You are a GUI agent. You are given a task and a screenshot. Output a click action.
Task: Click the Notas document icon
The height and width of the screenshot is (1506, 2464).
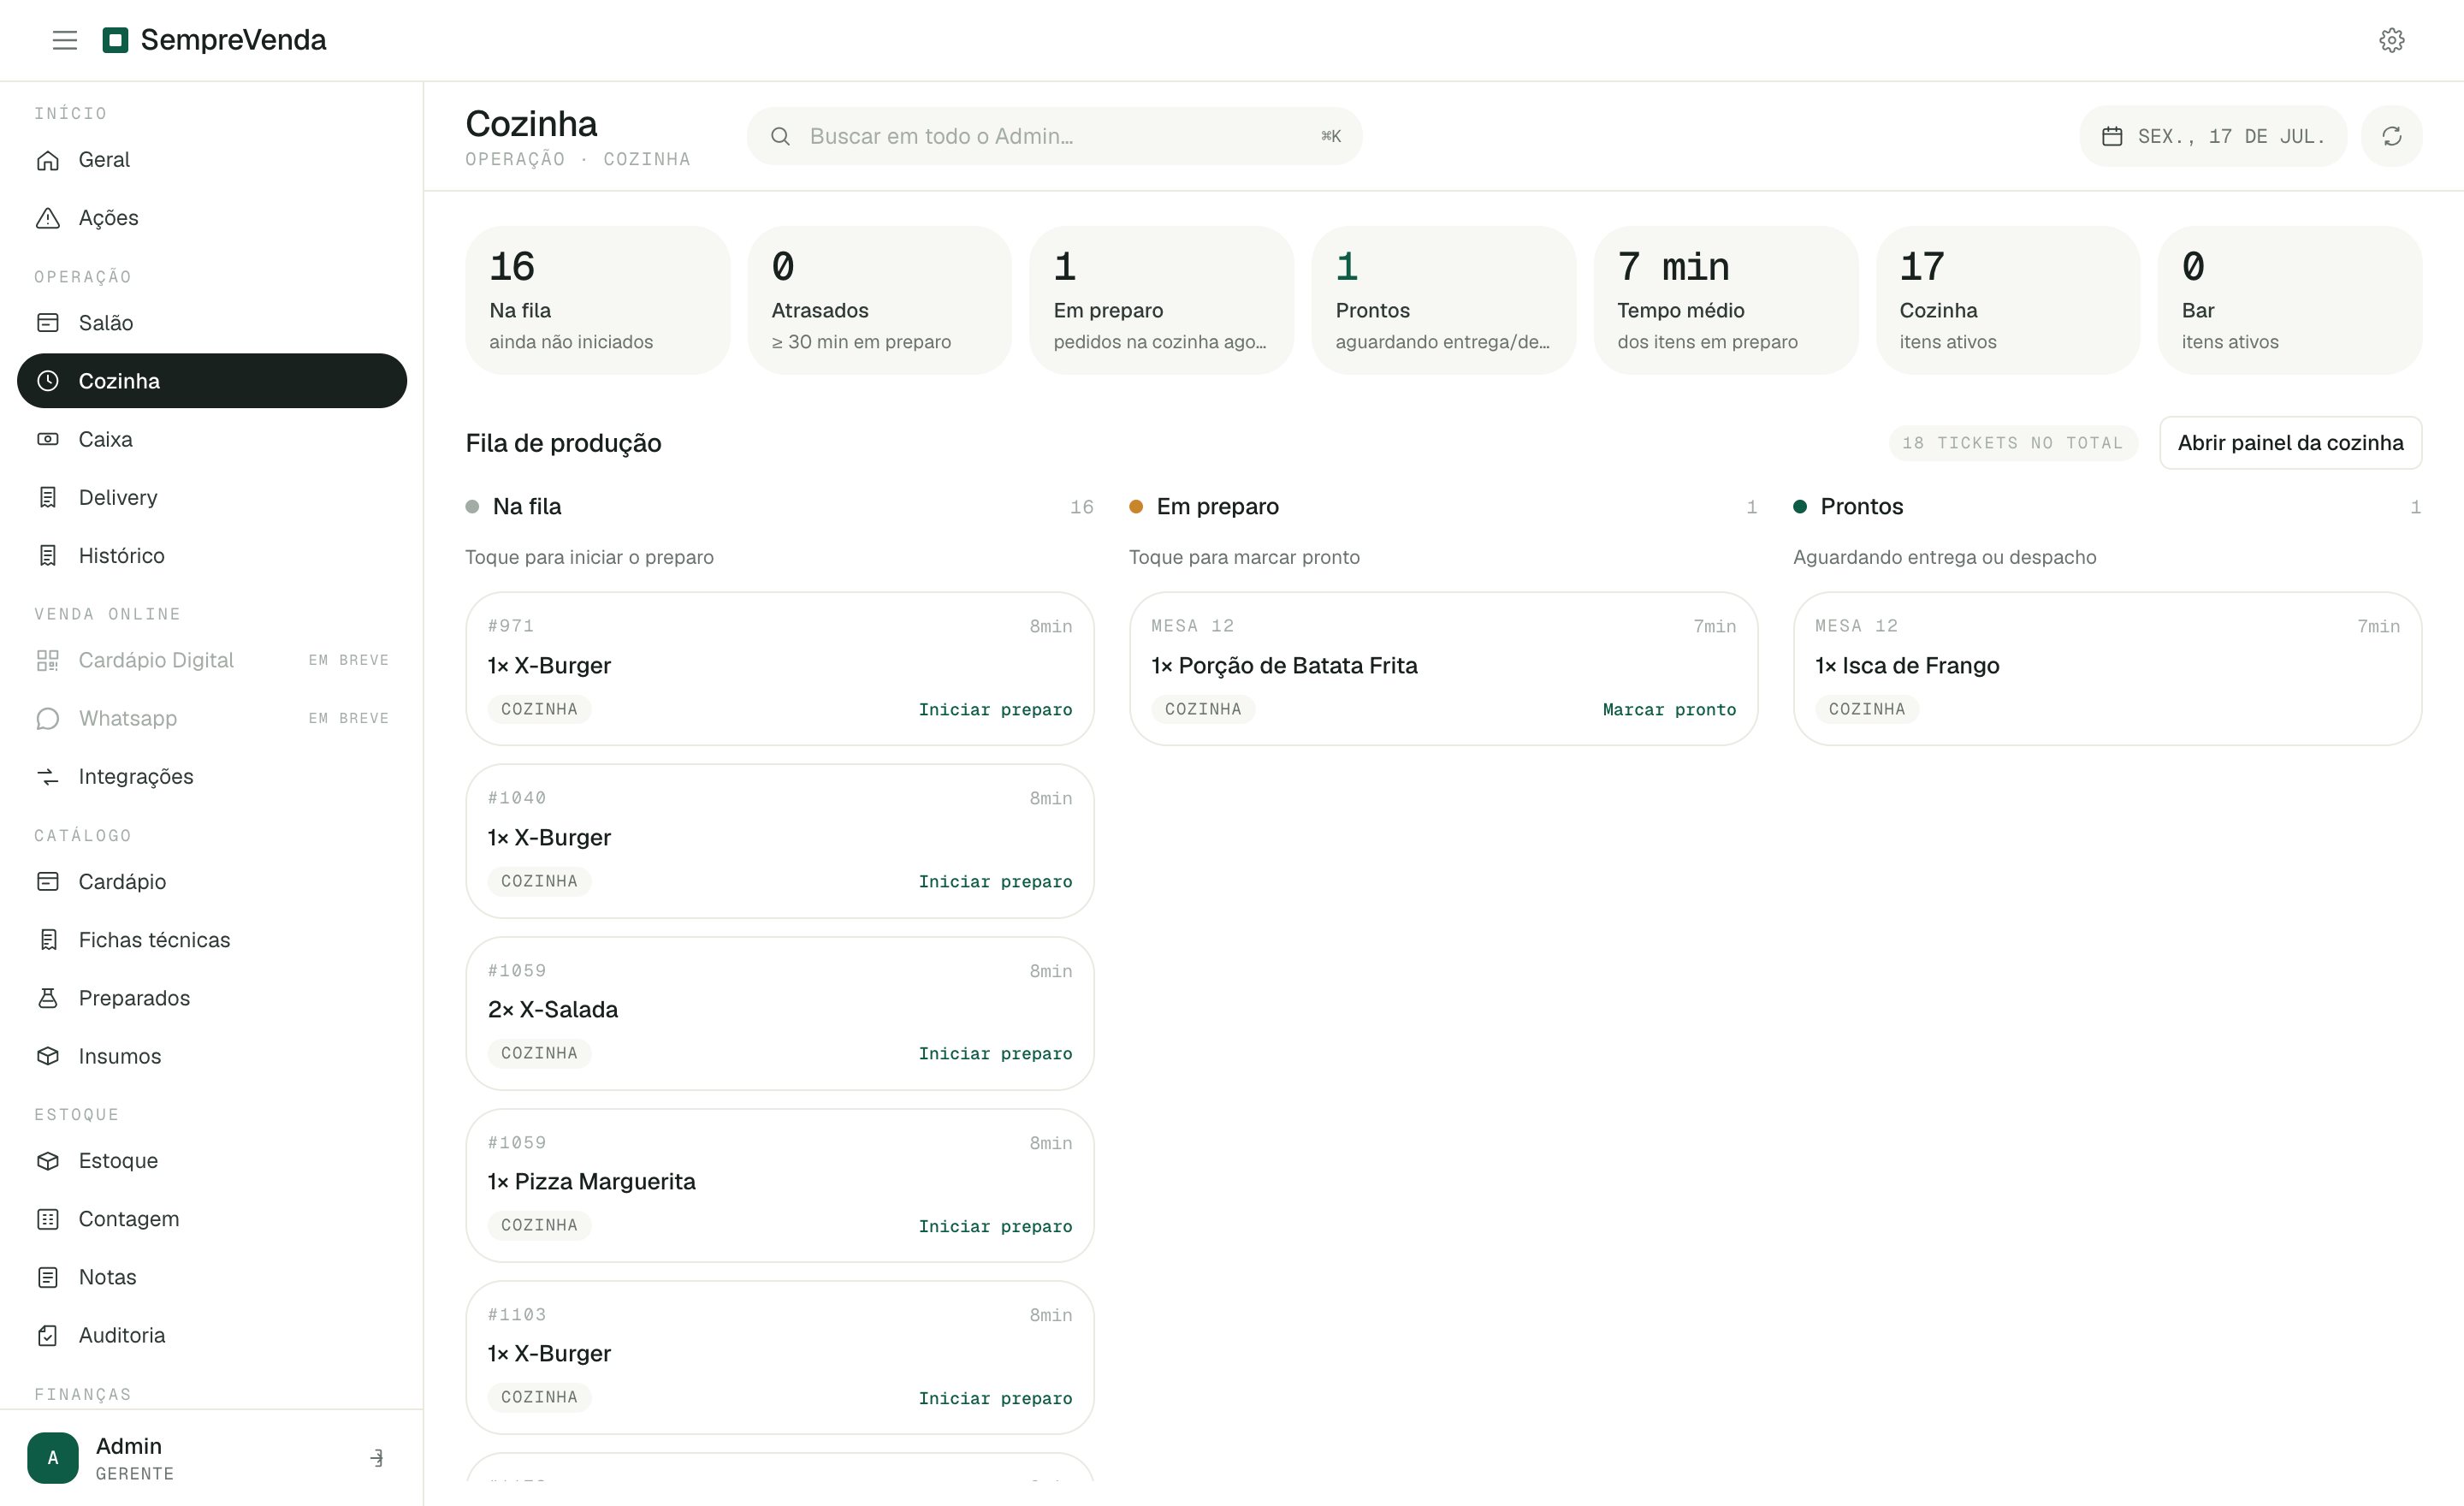[48, 1277]
